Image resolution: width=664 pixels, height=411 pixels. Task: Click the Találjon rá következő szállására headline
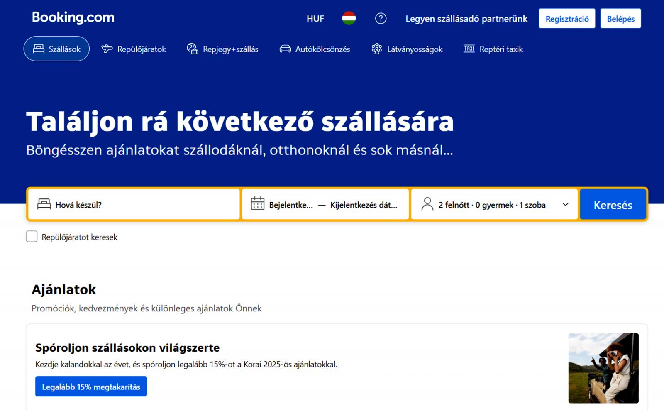(x=240, y=121)
